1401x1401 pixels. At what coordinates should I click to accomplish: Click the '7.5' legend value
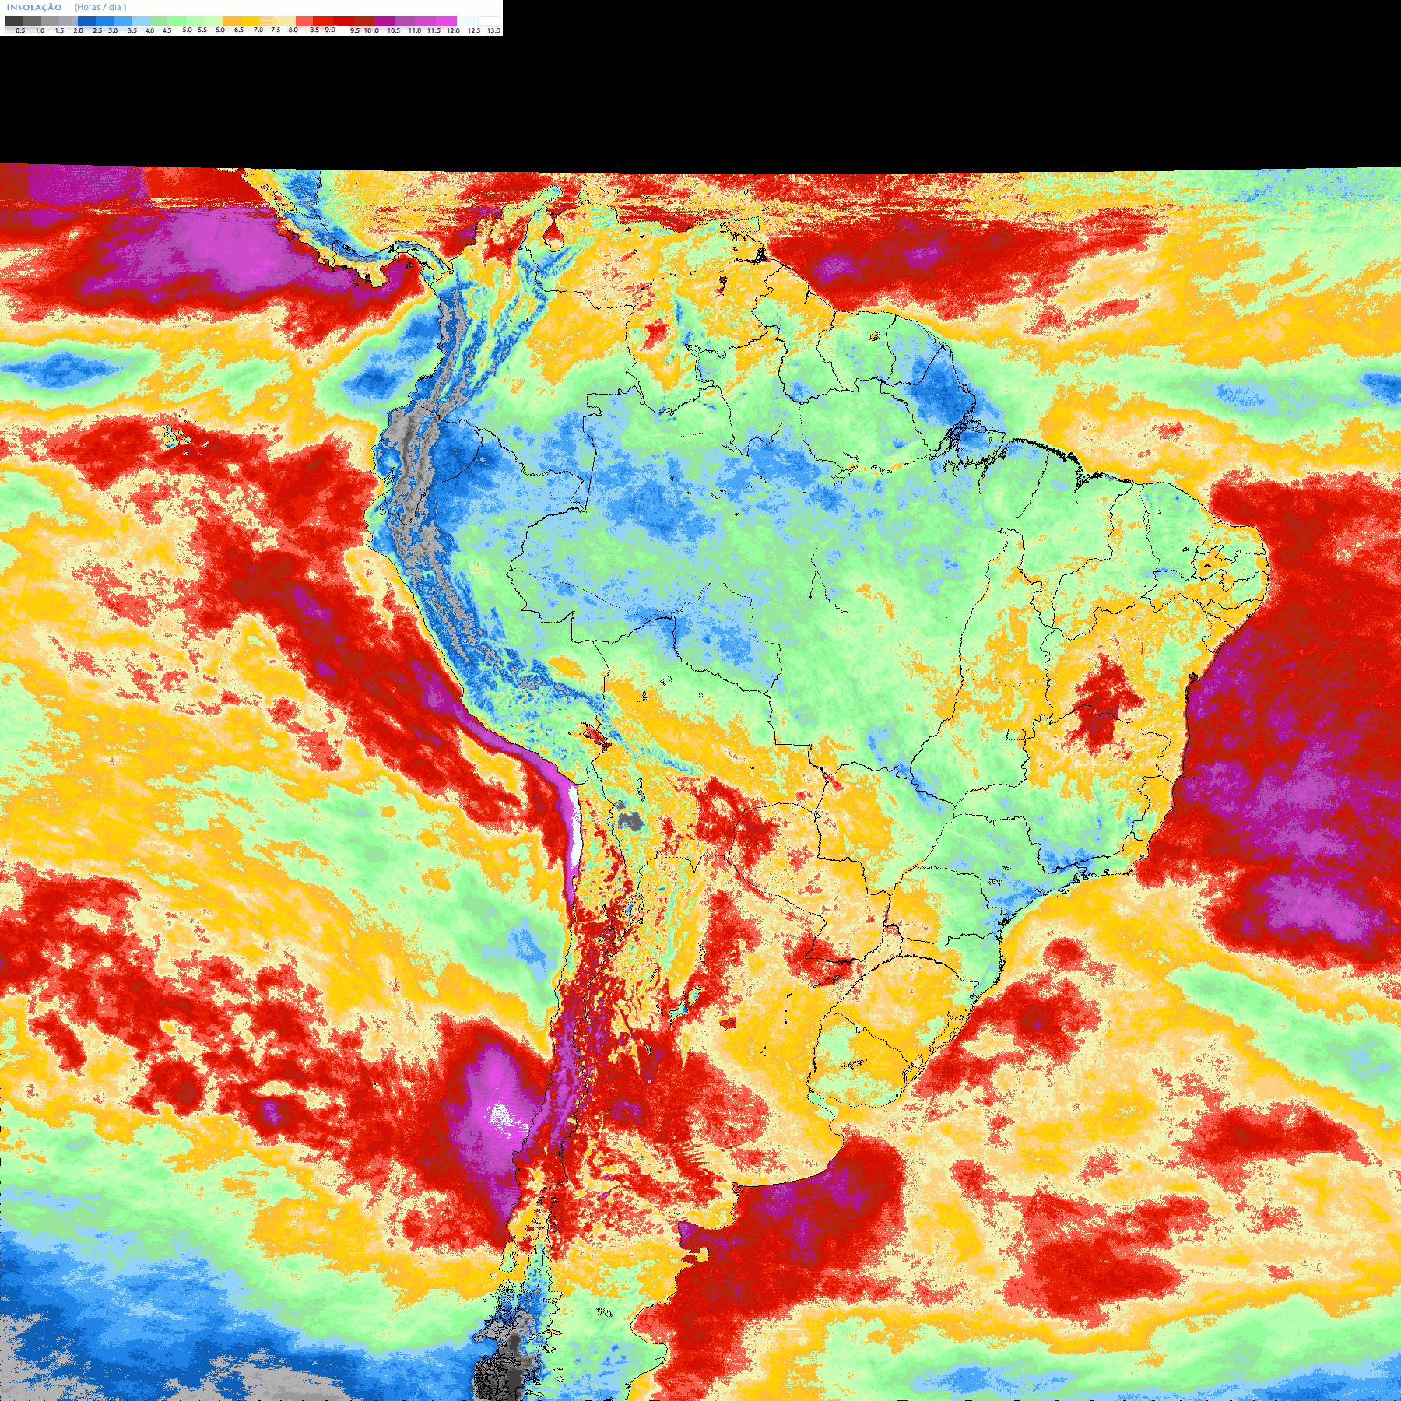point(276,30)
